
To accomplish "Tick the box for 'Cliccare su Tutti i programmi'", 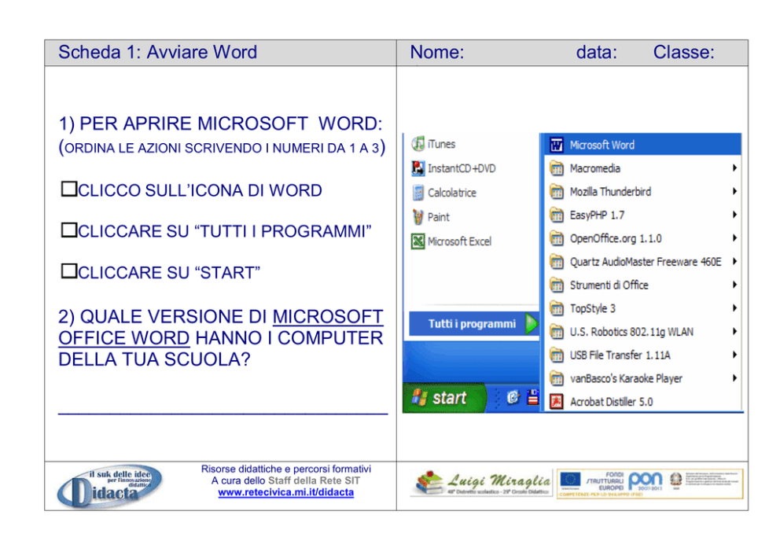I will (x=68, y=230).
